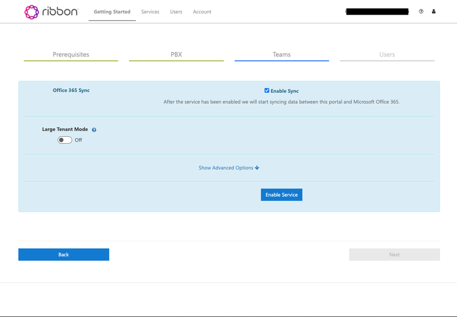Screen dimensions: 457x317
Task: Open the user profile icon
Action: click(434, 11)
